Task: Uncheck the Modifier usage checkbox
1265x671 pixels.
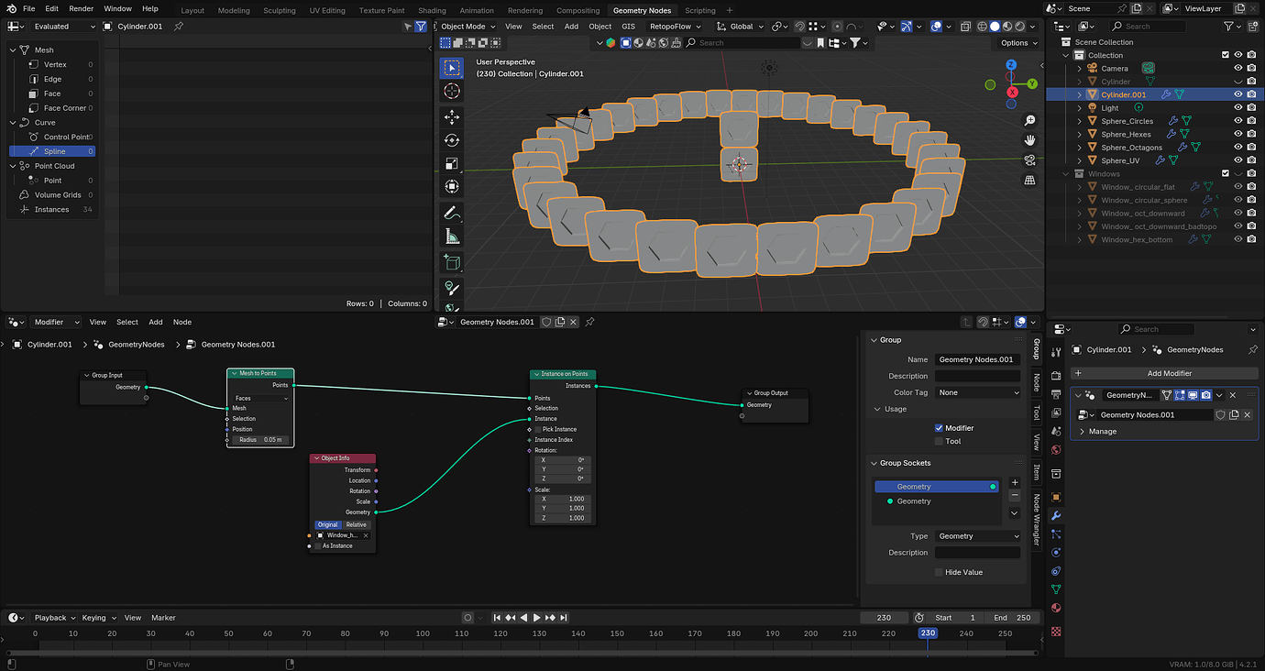Action: (939, 428)
